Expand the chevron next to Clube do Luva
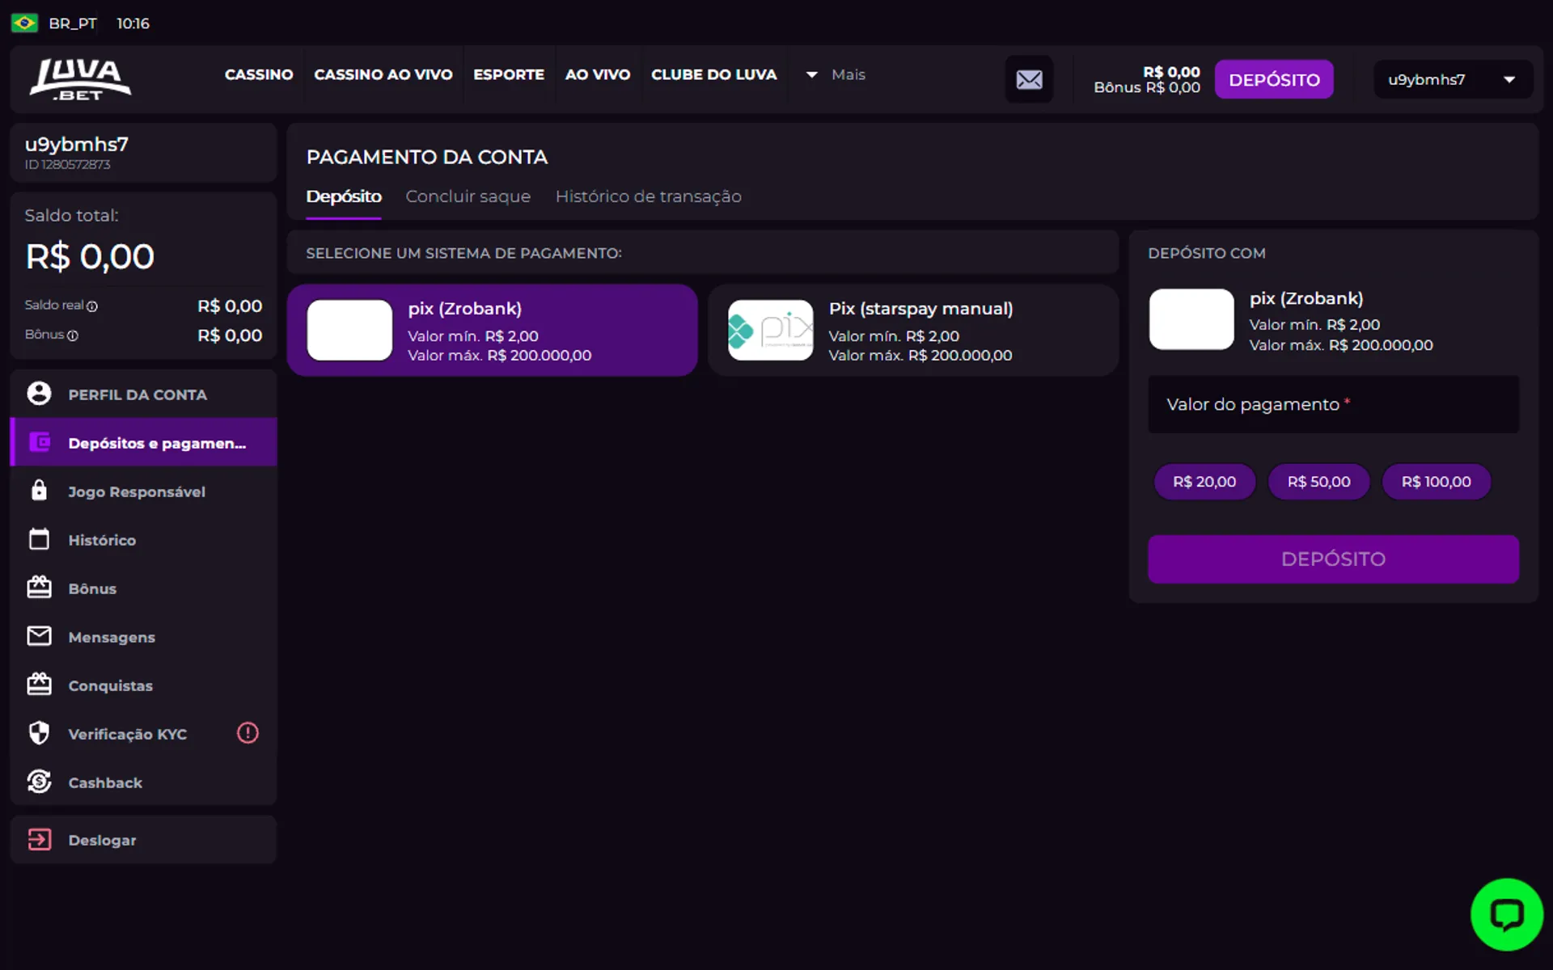 (810, 74)
